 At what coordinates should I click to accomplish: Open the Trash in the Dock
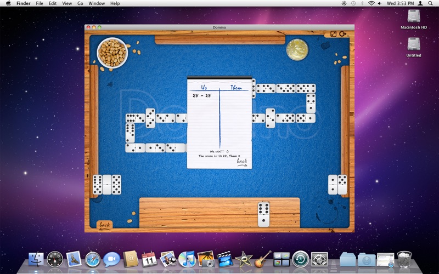pos(404,259)
